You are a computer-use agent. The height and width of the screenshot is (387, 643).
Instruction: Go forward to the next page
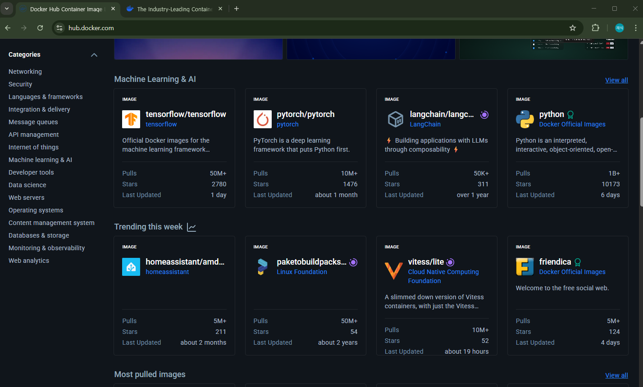24,28
